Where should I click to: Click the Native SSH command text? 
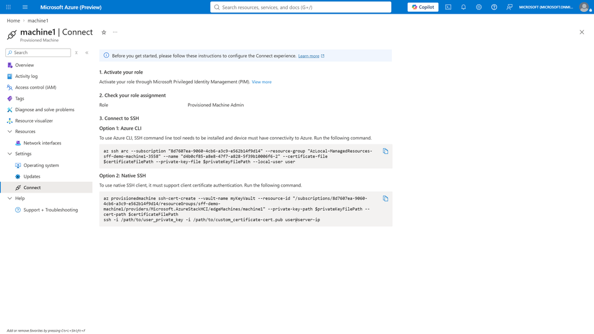tap(237, 209)
